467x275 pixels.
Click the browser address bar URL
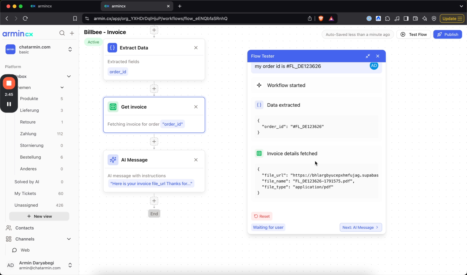pyautogui.click(x=161, y=18)
